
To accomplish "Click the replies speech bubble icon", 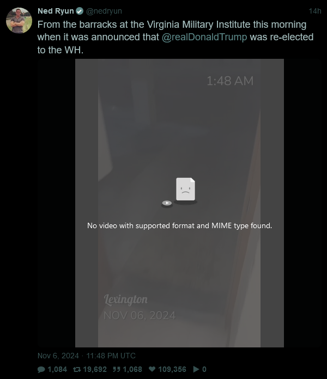I will (41, 369).
